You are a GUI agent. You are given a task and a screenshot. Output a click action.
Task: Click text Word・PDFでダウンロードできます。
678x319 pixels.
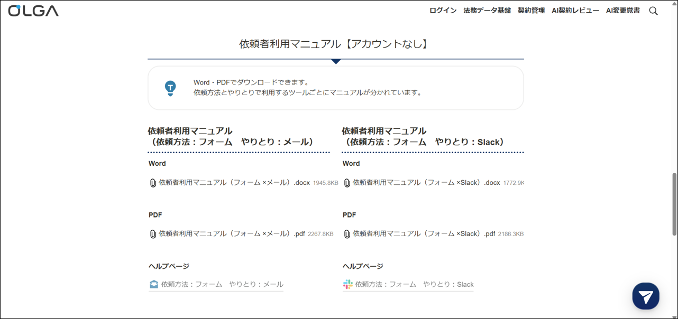[251, 82]
